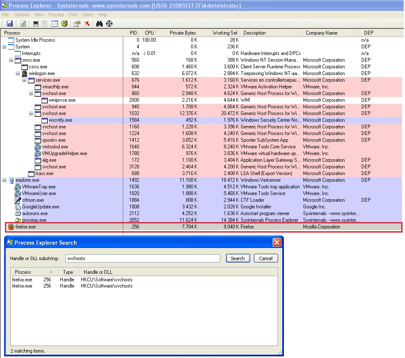The width and height of the screenshot is (405, 358).
Task: Collapse the services.exe tree node
Action: coord(25,80)
